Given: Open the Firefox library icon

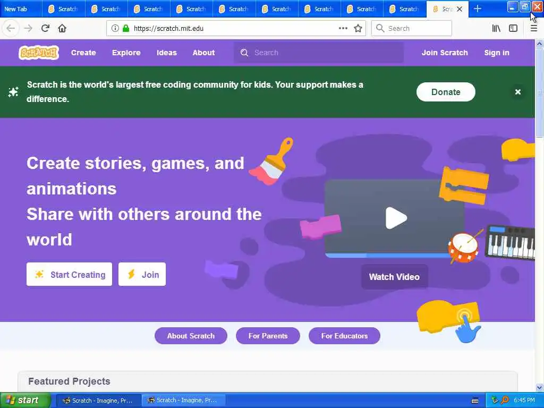Looking at the screenshot, I should 496,29.
